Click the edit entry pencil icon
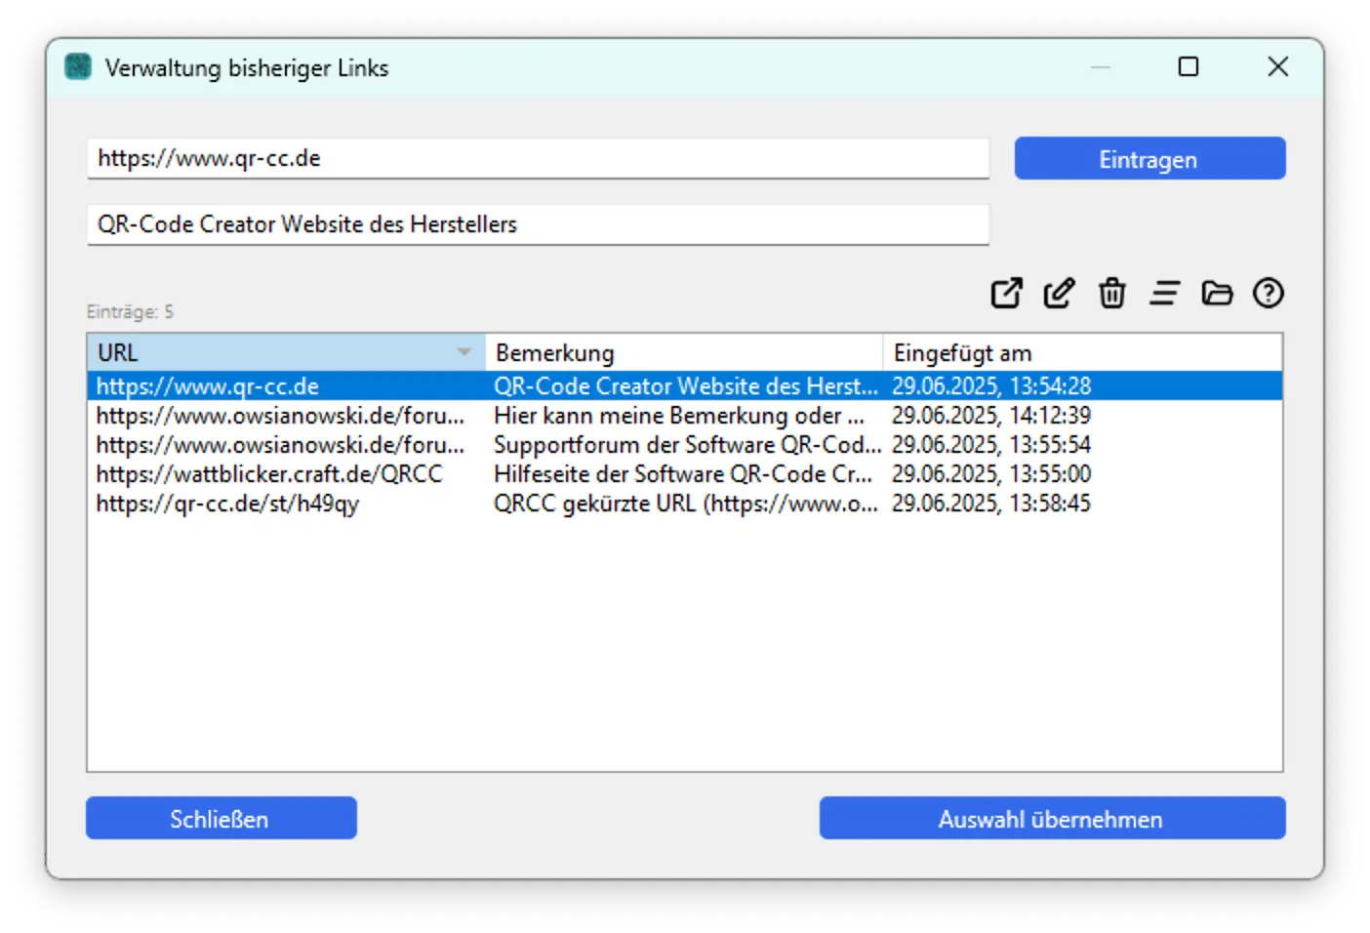The width and height of the screenshot is (1370, 933). (1059, 293)
